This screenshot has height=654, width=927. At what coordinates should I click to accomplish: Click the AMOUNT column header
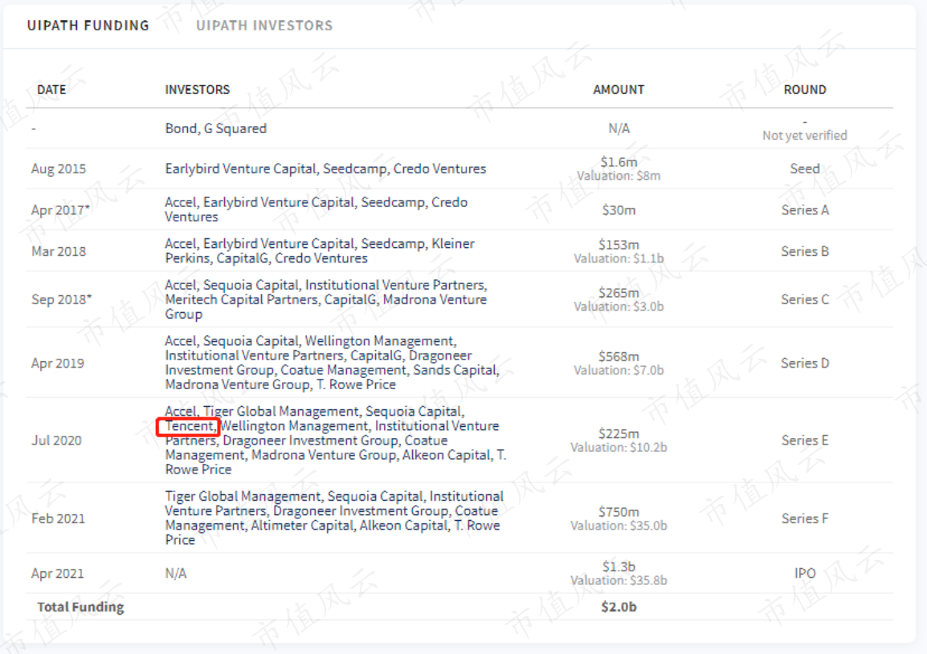(x=619, y=89)
